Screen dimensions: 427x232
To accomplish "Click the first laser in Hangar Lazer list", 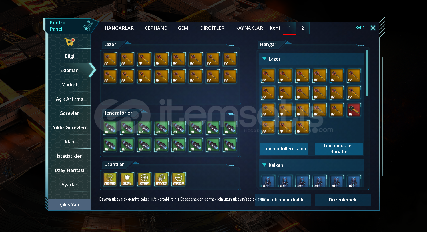I will pos(268,76).
